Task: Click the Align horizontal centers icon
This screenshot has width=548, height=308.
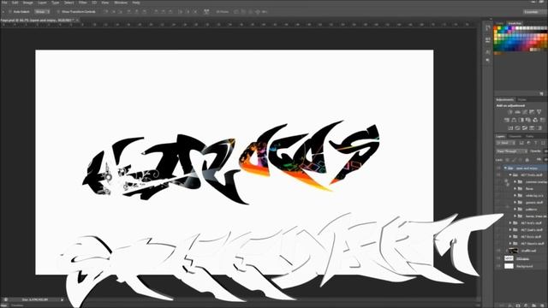Action: (137, 11)
